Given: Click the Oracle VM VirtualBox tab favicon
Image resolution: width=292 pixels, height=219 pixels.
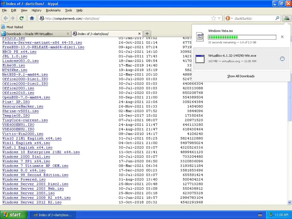Looking at the screenshot, I should pyautogui.click(x=3, y=34).
